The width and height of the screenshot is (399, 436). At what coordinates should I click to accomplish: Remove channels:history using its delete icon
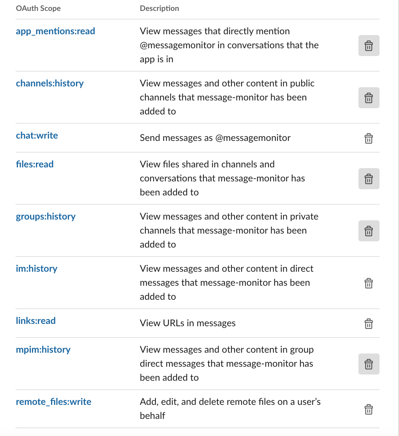[x=369, y=98]
